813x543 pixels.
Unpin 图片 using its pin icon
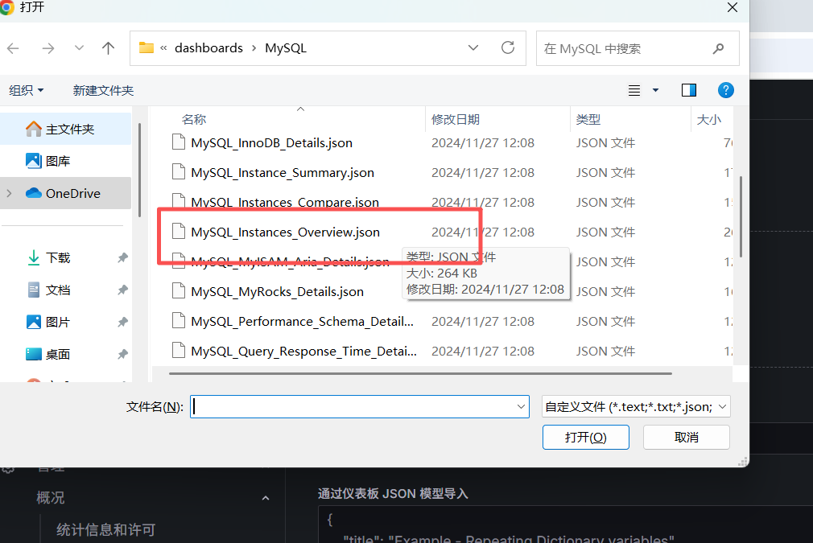(x=122, y=322)
